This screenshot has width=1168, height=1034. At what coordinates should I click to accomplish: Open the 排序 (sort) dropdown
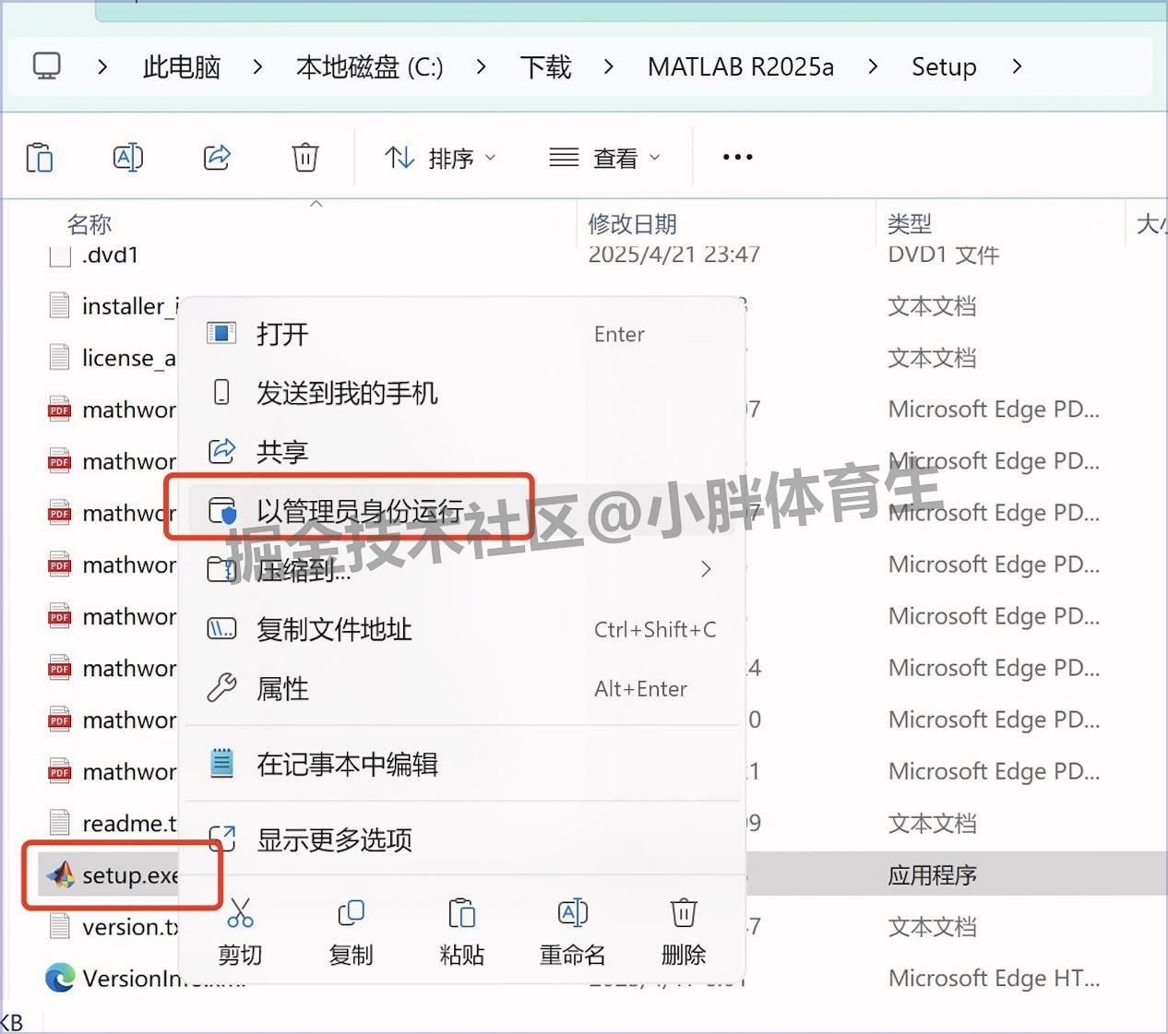(x=440, y=157)
